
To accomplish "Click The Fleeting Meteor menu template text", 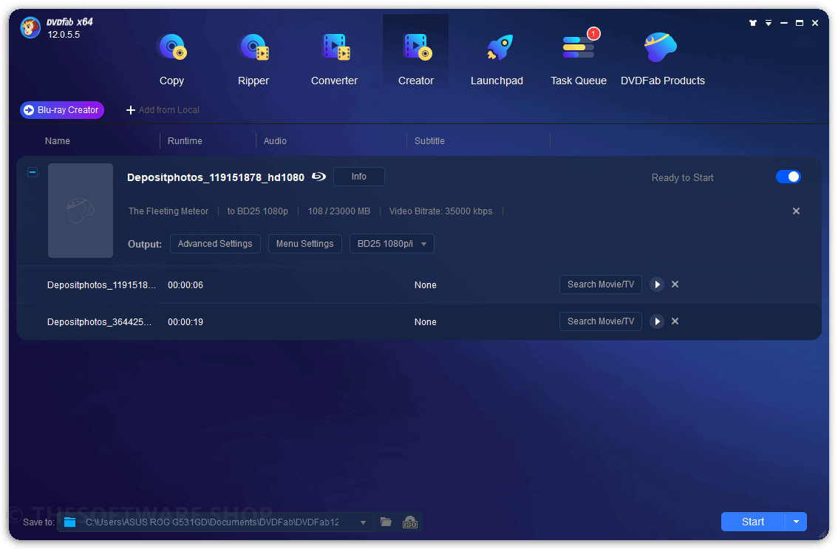I will coord(168,211).
